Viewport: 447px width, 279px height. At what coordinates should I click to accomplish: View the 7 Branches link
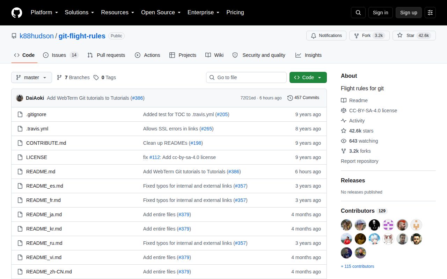pyautogui.click(x=73, y=77)
